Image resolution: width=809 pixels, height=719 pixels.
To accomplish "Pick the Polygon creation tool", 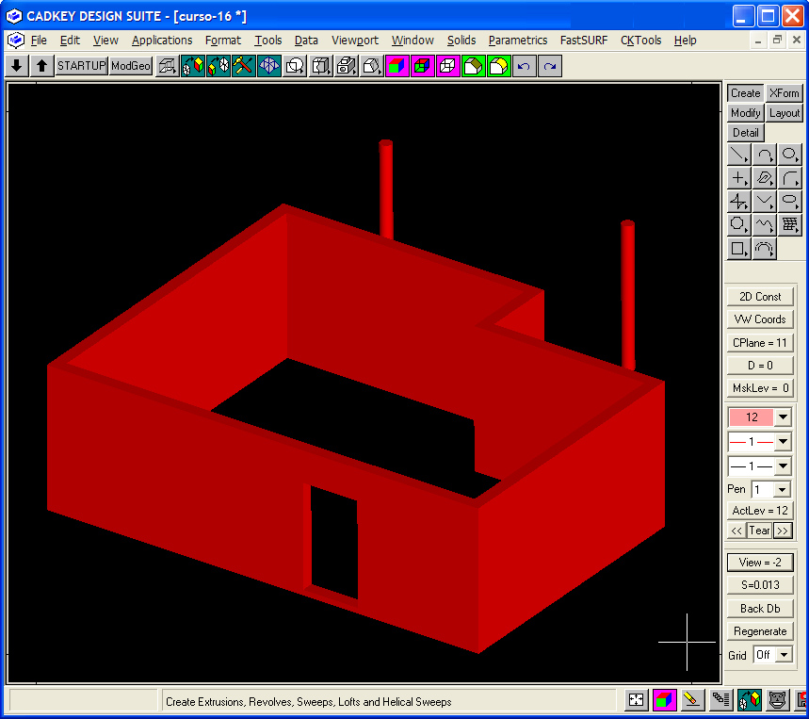I will pyautogui.click(x=739, y=225).
